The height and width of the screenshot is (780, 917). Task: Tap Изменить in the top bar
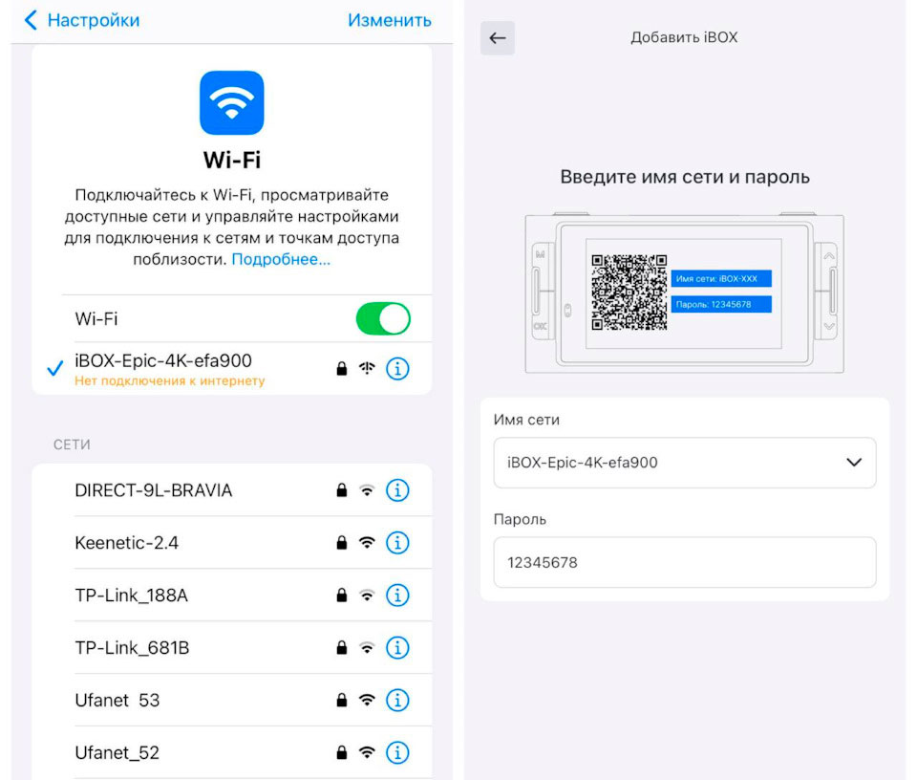[x=390, y=20]
